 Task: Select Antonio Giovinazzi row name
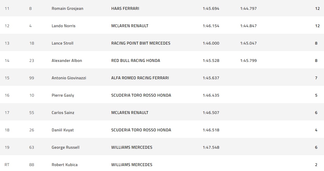point(69,78)
